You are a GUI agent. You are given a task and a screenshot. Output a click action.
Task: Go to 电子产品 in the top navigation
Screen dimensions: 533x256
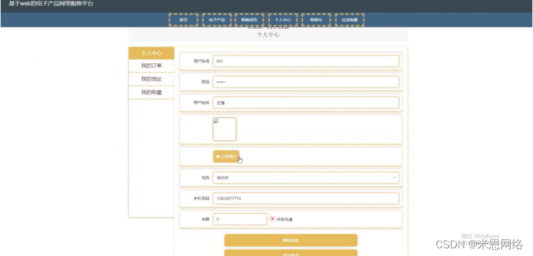[217, 20]
